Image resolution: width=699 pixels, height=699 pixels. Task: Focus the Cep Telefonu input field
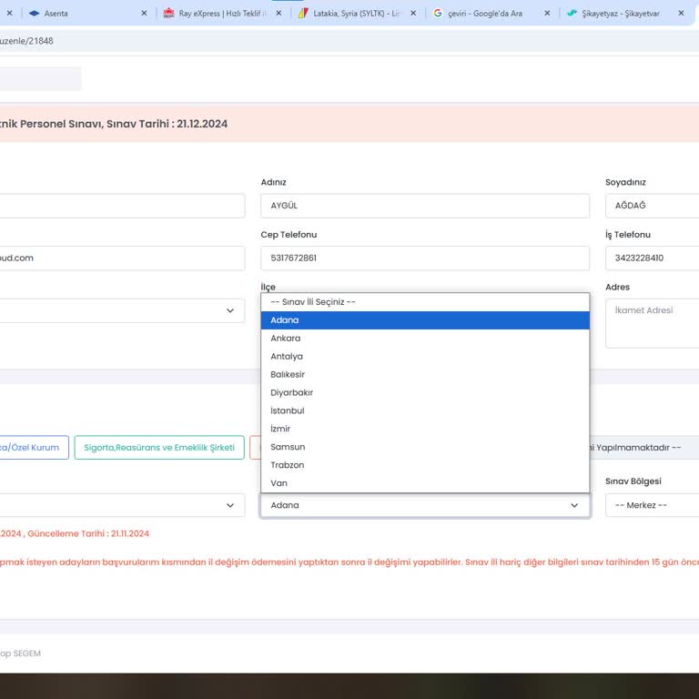click(x=424, y=258)
